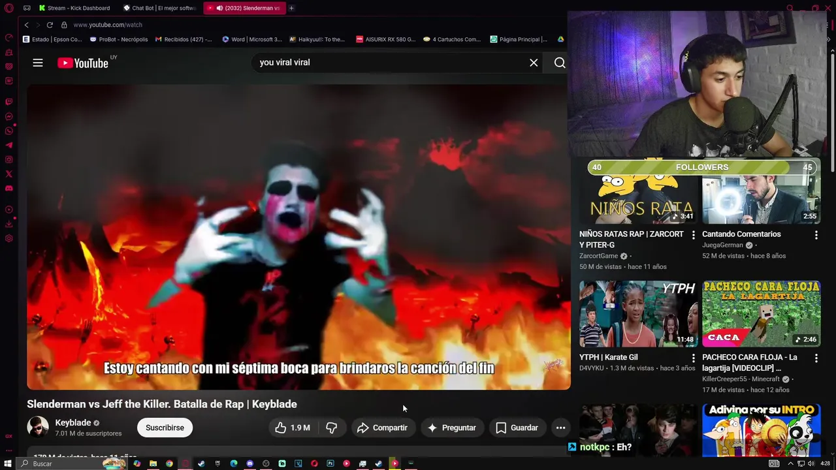The image size is (836, 470).
Task: Clear the search text with the X icon
Action: (x=534, y=63)
